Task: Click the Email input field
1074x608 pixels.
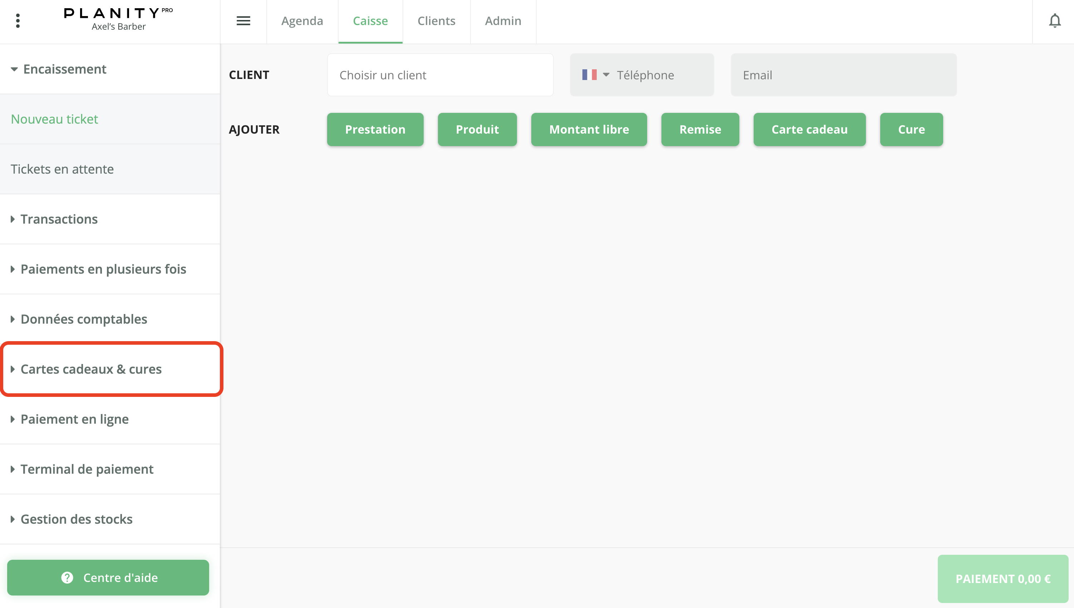Action: (x=843, y=75)
